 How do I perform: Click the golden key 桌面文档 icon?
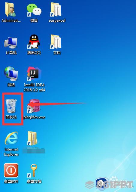pos(33,171)
